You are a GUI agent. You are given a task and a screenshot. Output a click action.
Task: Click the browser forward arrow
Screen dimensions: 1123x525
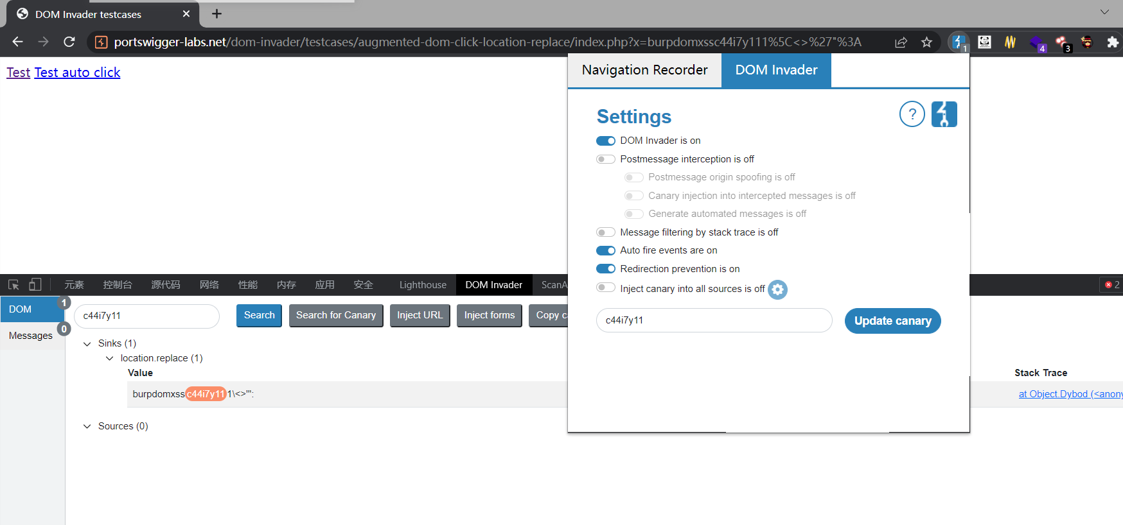[43, 42]
